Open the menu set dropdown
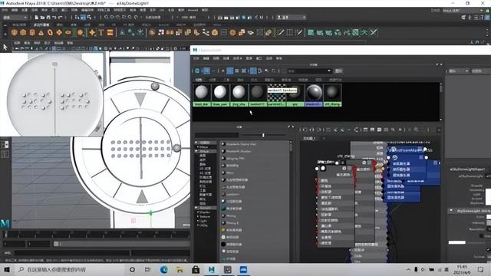Viewport: 491px width, 276px height. coord(15,18)
